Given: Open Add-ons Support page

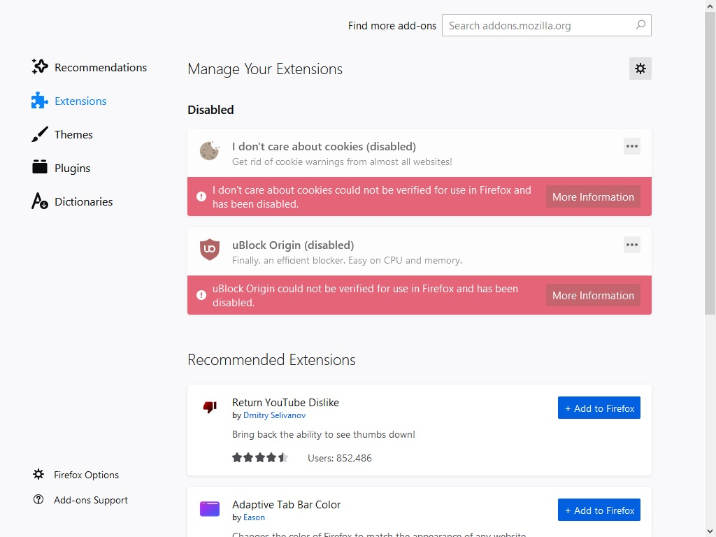Looking at the screenshot, I should pos(80,500).
